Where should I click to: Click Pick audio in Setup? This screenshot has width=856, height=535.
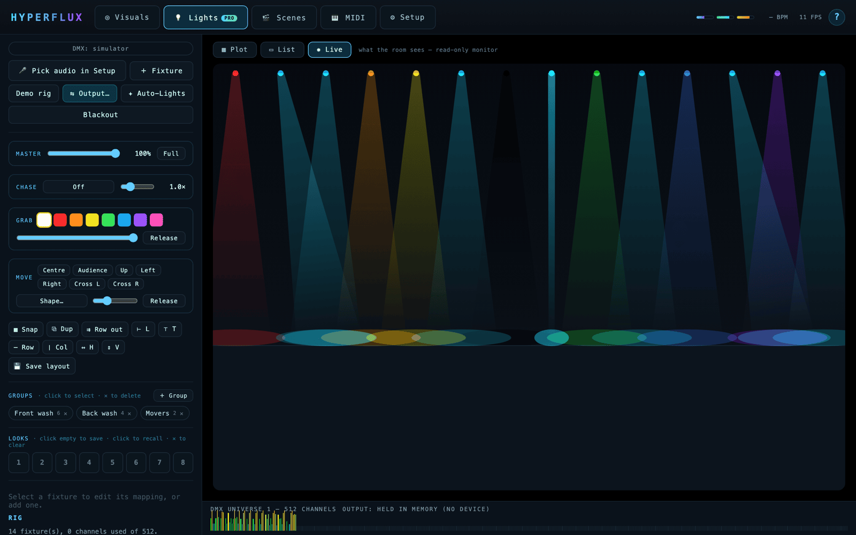click(x=67, y=71)
